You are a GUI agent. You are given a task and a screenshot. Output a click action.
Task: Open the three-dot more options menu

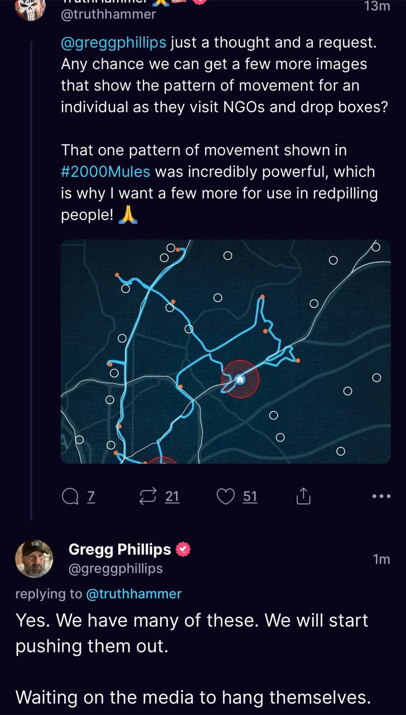tap(381, 496)
